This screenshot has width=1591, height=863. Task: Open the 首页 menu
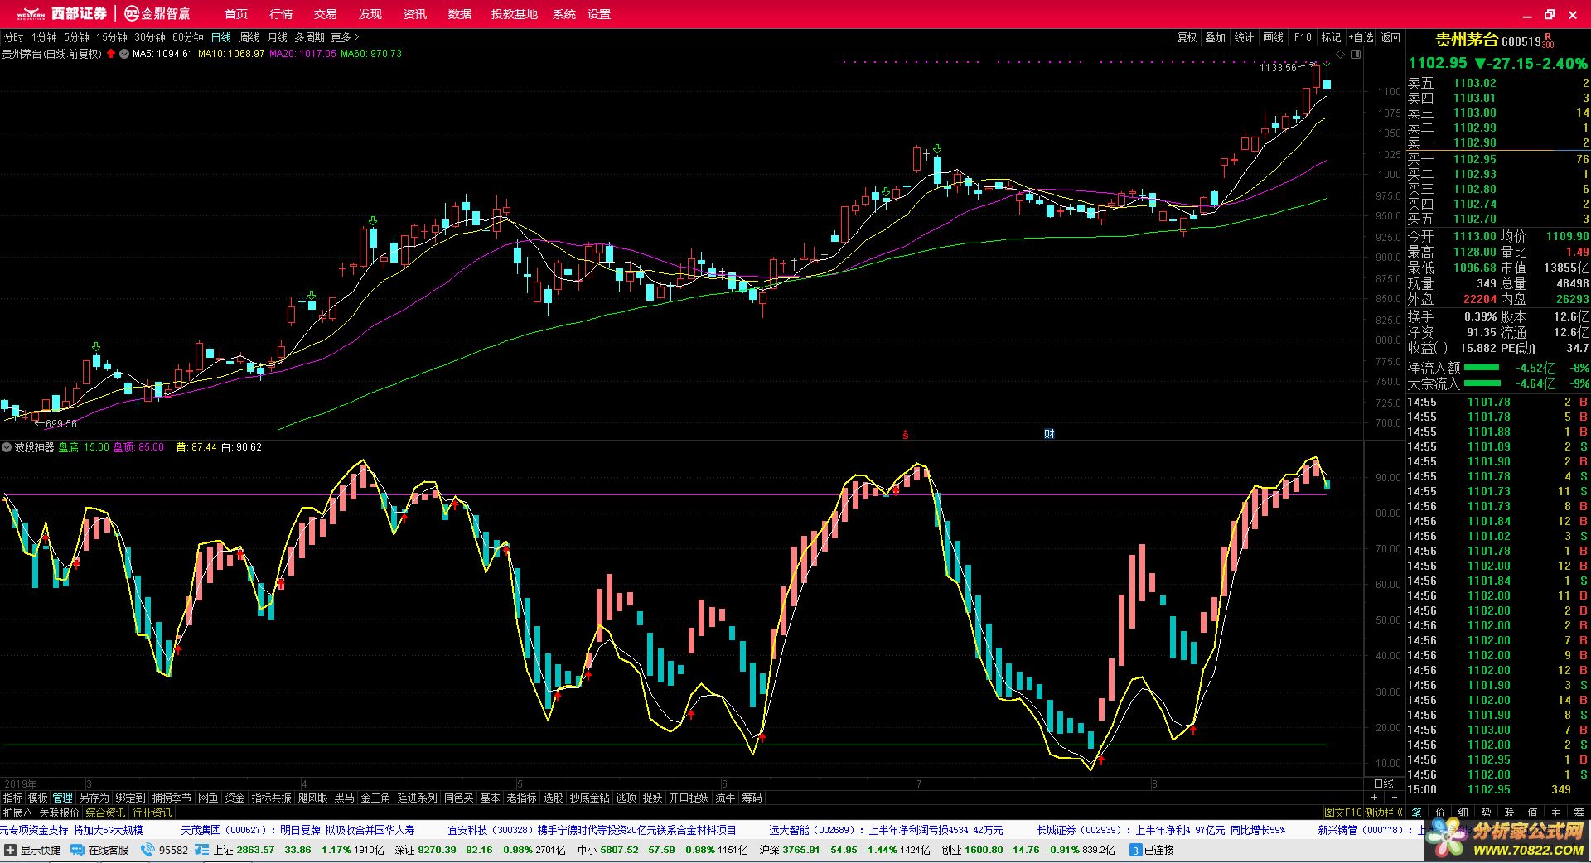point(236,14)
